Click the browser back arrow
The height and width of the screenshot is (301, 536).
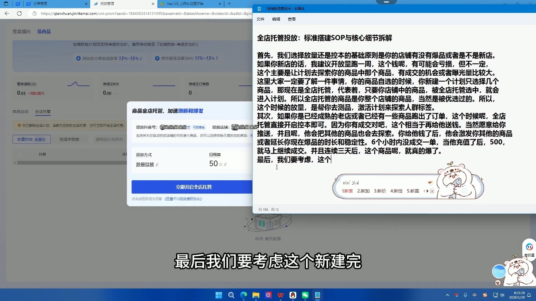[6, 13]
